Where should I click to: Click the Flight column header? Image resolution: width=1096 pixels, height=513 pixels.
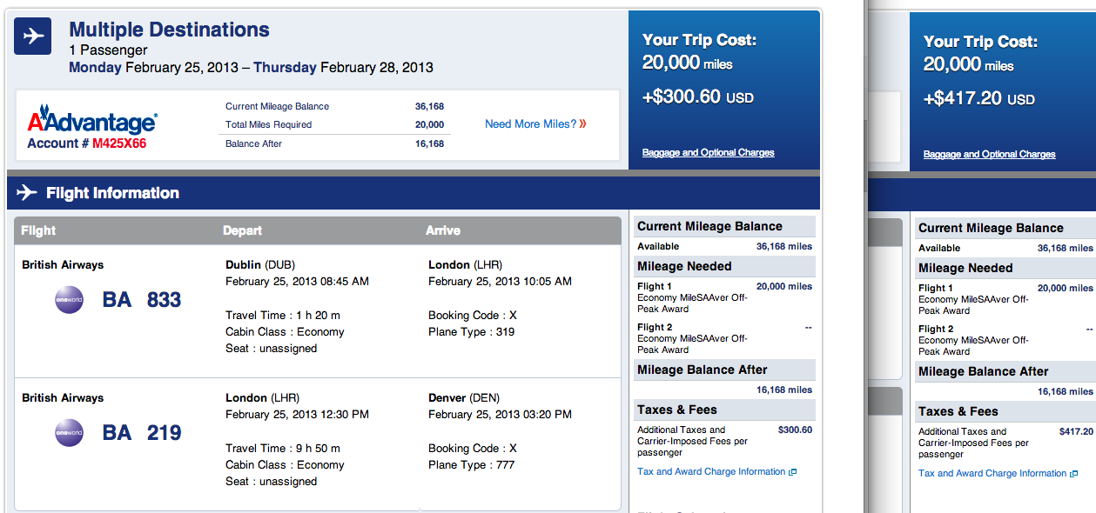(x=38, y=230)
